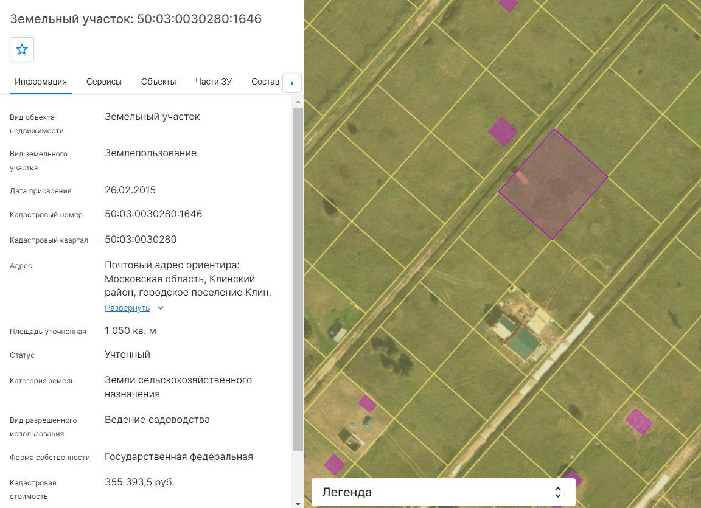Click parcel title 50:03:0030280:1646 heading
The height and width of the screenshot is (508, 701).
pos(136,19)
